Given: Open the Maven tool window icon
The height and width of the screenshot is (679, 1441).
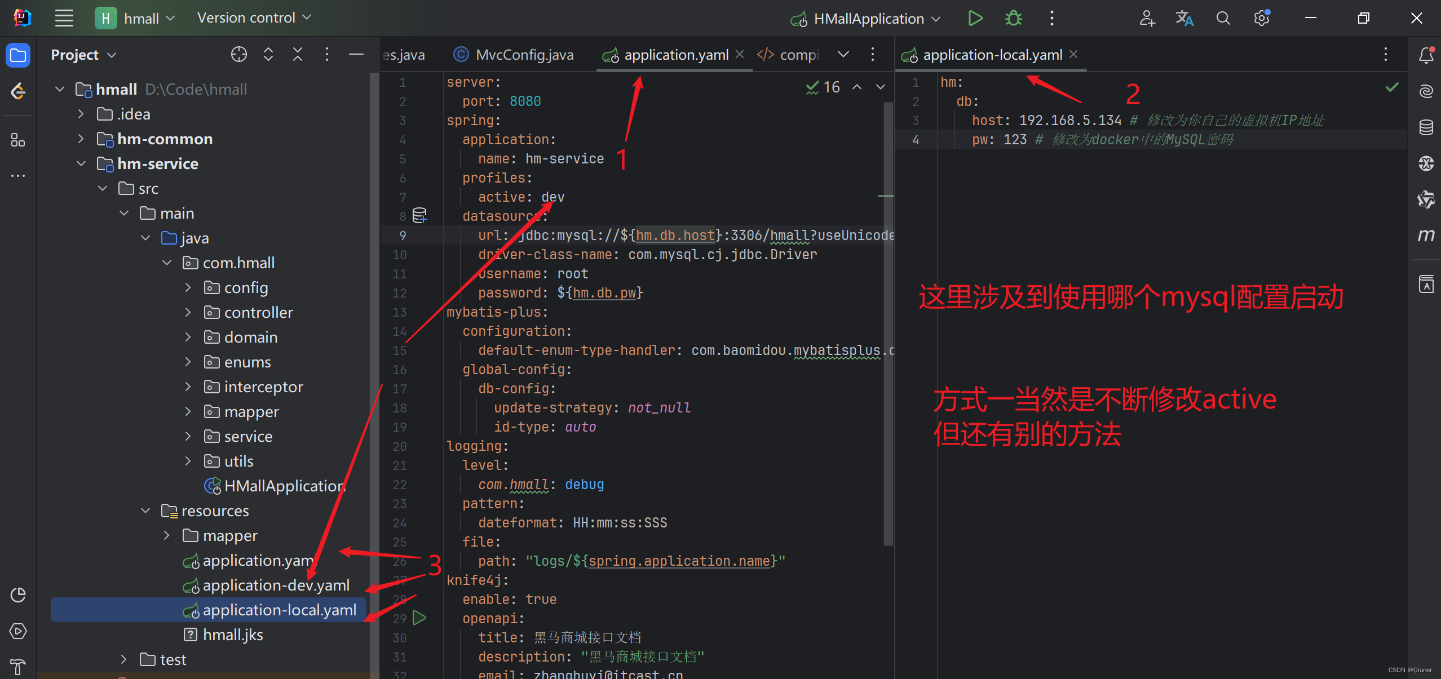Looking at the screenshot, I should [1426, 234].
